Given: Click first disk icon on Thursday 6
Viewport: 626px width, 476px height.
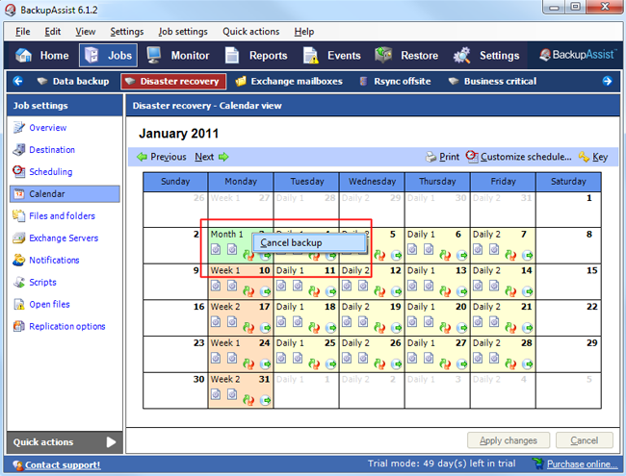Looking at the screenshot, I should click(412, 250).
